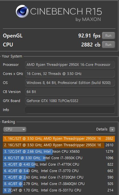Select the Core i5-3317U ranking row
This screenshot has height=195, width=119.
(x=59, y=190)
